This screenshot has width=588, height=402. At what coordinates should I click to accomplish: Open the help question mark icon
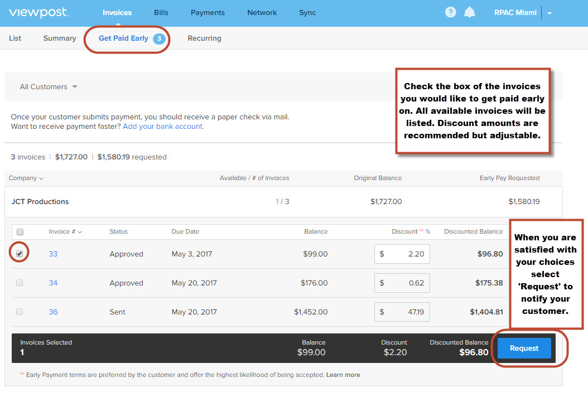[450, 12]
